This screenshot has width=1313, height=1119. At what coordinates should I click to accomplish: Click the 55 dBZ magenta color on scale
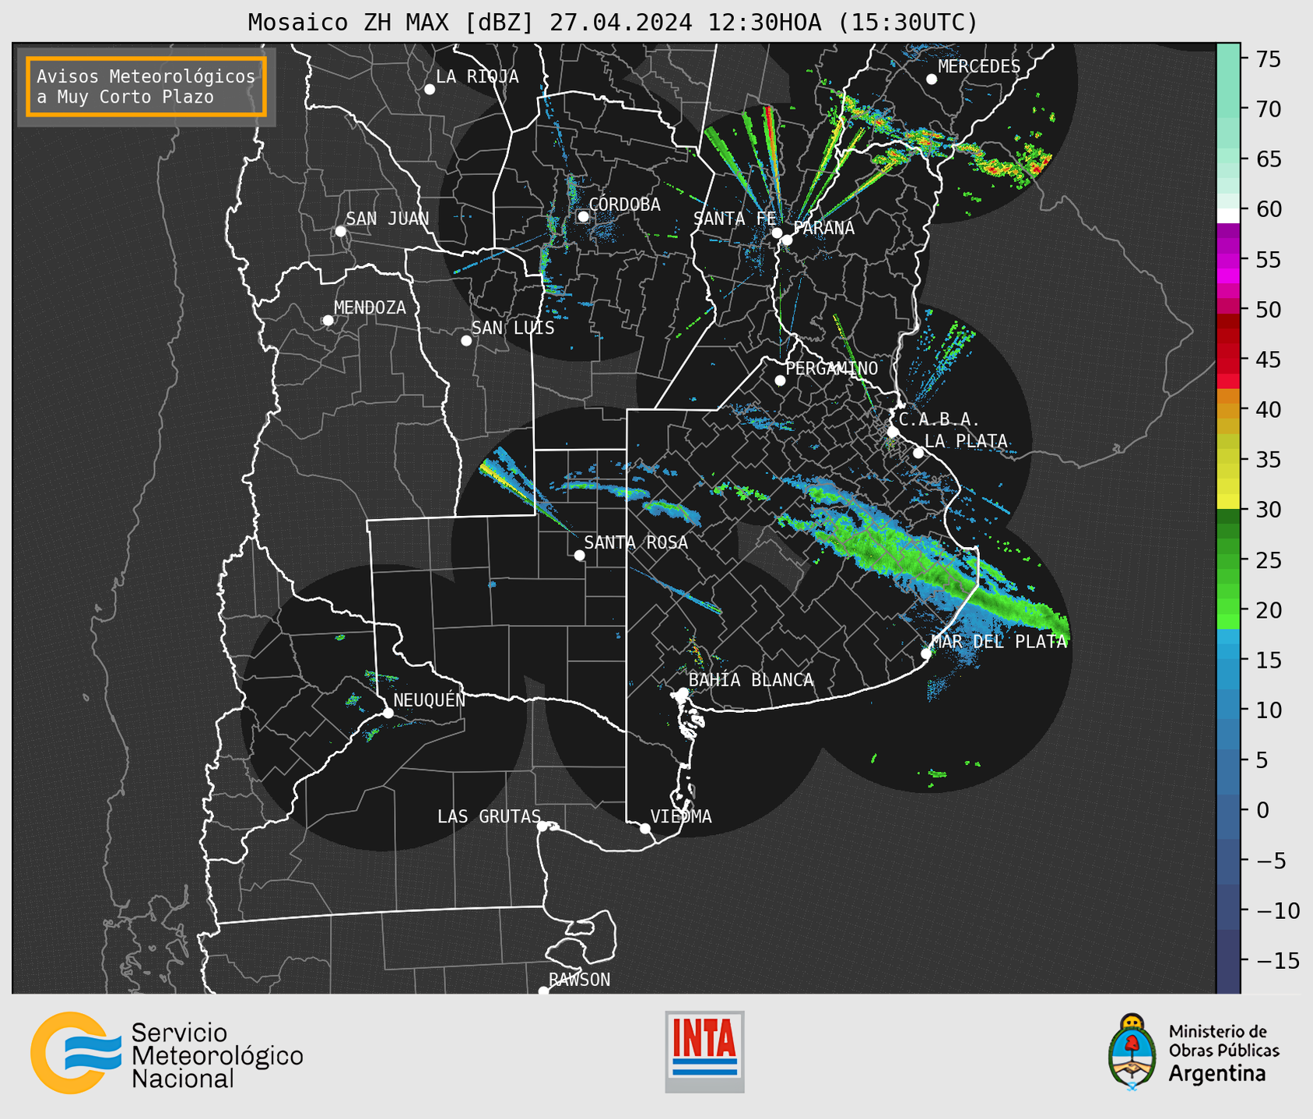point(1228,260)
